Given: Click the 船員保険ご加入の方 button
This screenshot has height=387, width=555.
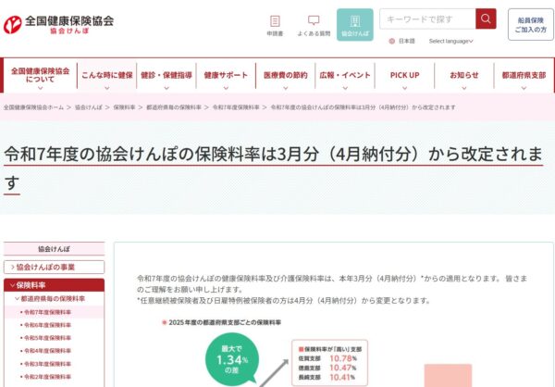Looking at the screenshot, I should 530,25.
